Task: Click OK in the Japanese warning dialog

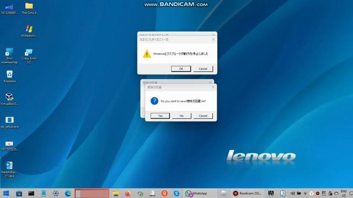Action: 181,69
